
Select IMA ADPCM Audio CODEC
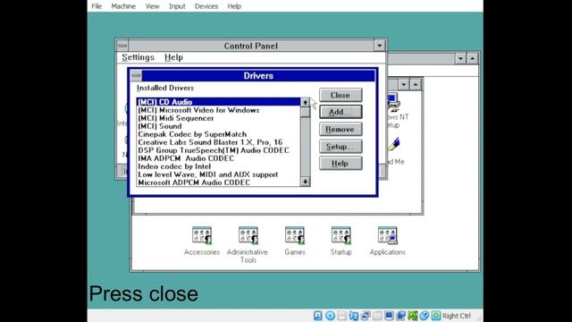218,158
